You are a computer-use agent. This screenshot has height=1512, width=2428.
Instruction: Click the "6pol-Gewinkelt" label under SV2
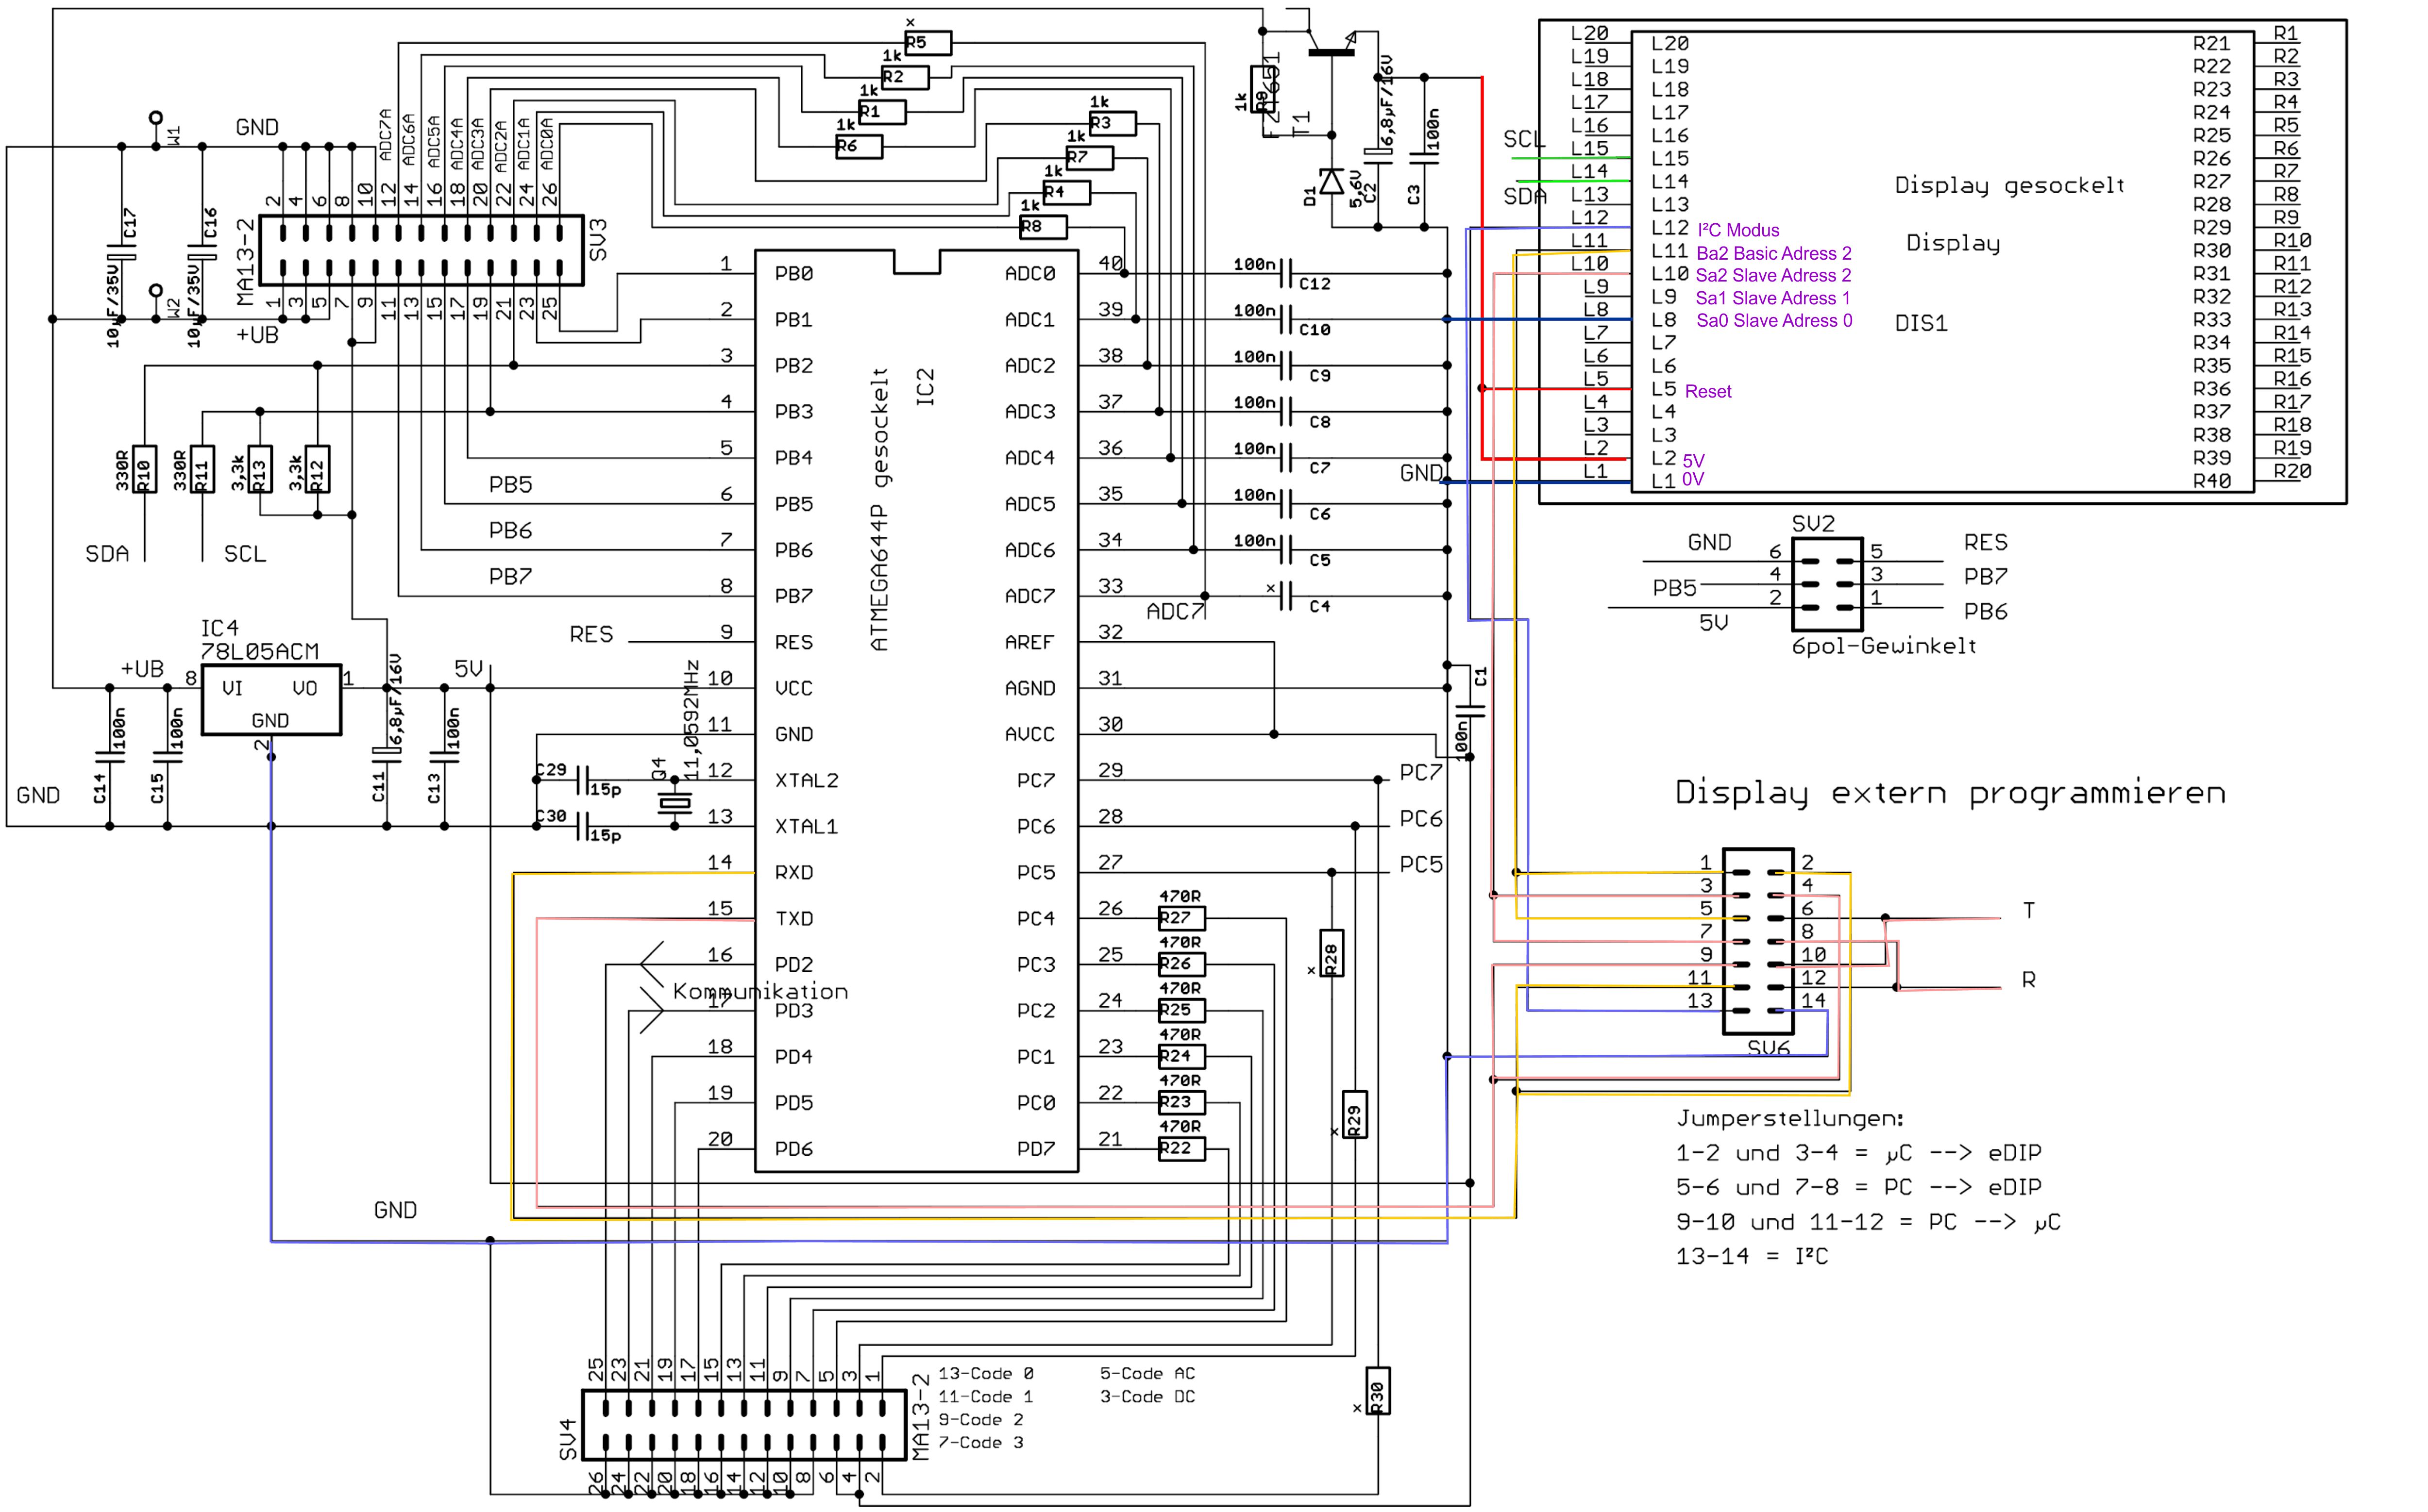click(x=1883, y=646)
